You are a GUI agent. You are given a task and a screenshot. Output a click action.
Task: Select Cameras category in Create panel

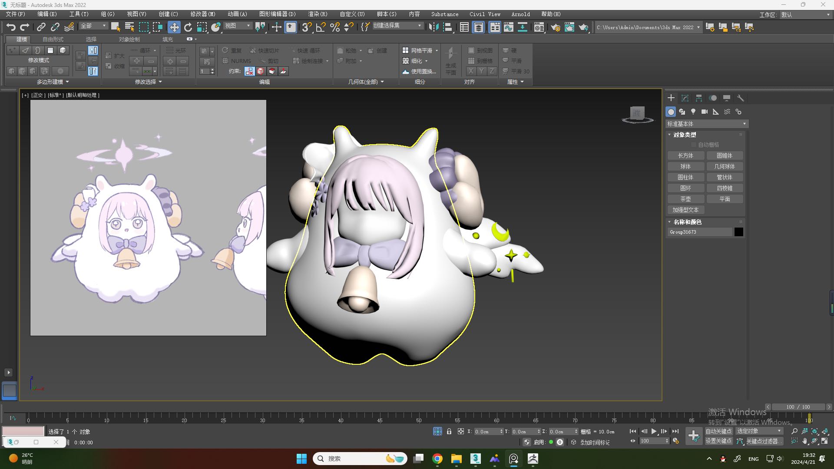pyautogui.click(x=705, y=112)
